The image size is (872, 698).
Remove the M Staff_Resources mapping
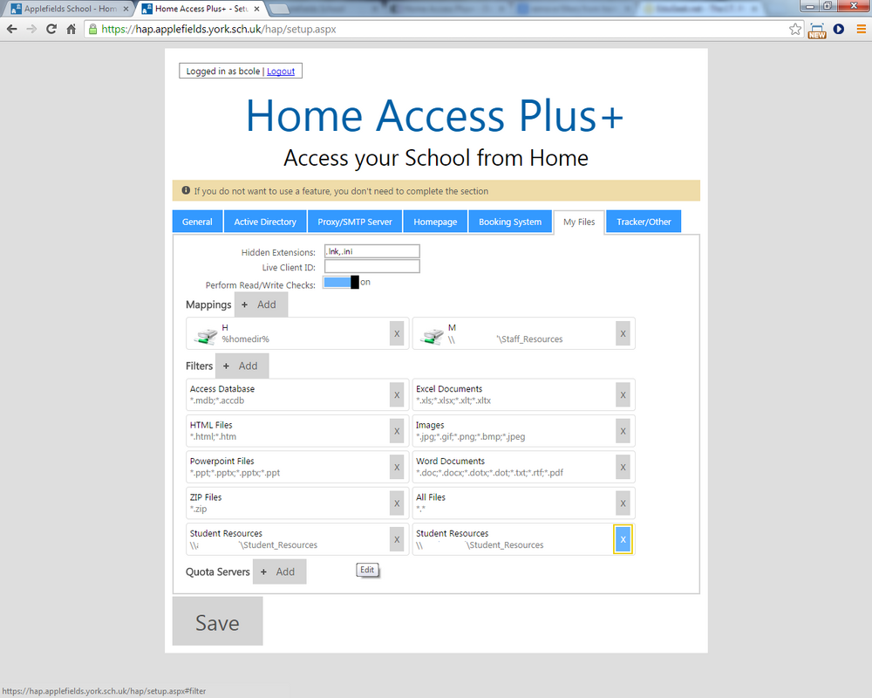pos(623,333)
